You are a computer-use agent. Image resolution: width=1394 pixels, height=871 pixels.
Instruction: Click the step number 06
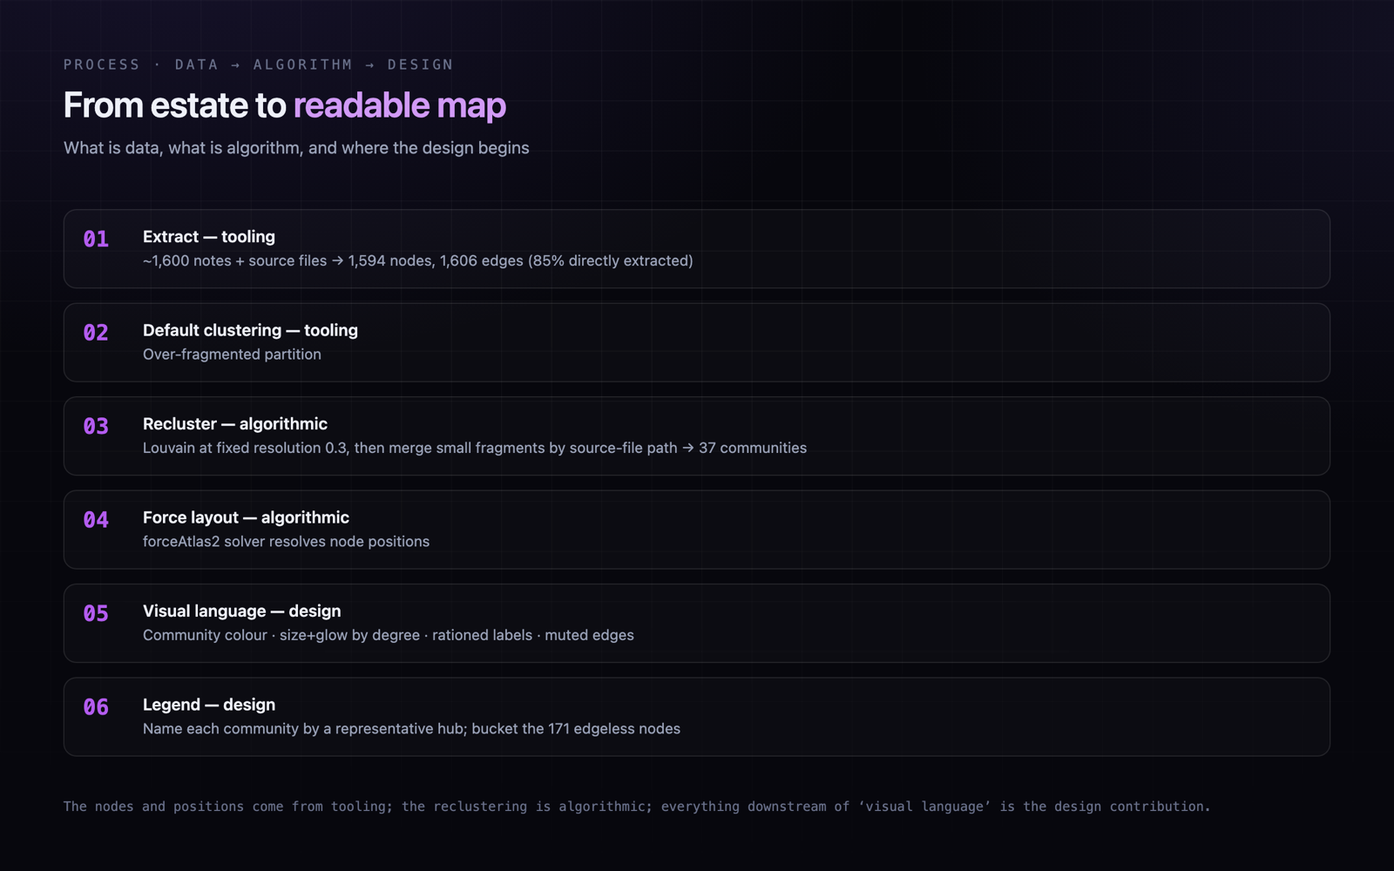pos(96,707)
